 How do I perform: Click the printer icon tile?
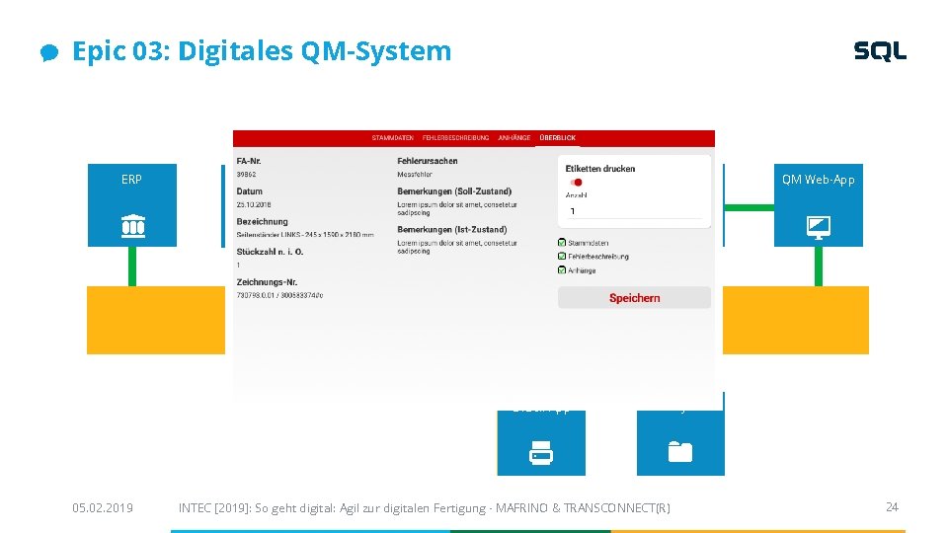[541, 443]
